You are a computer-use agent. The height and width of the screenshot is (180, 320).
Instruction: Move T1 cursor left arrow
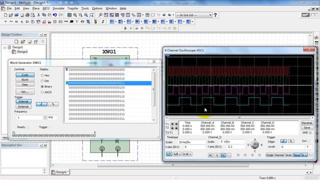coord(172,124)
